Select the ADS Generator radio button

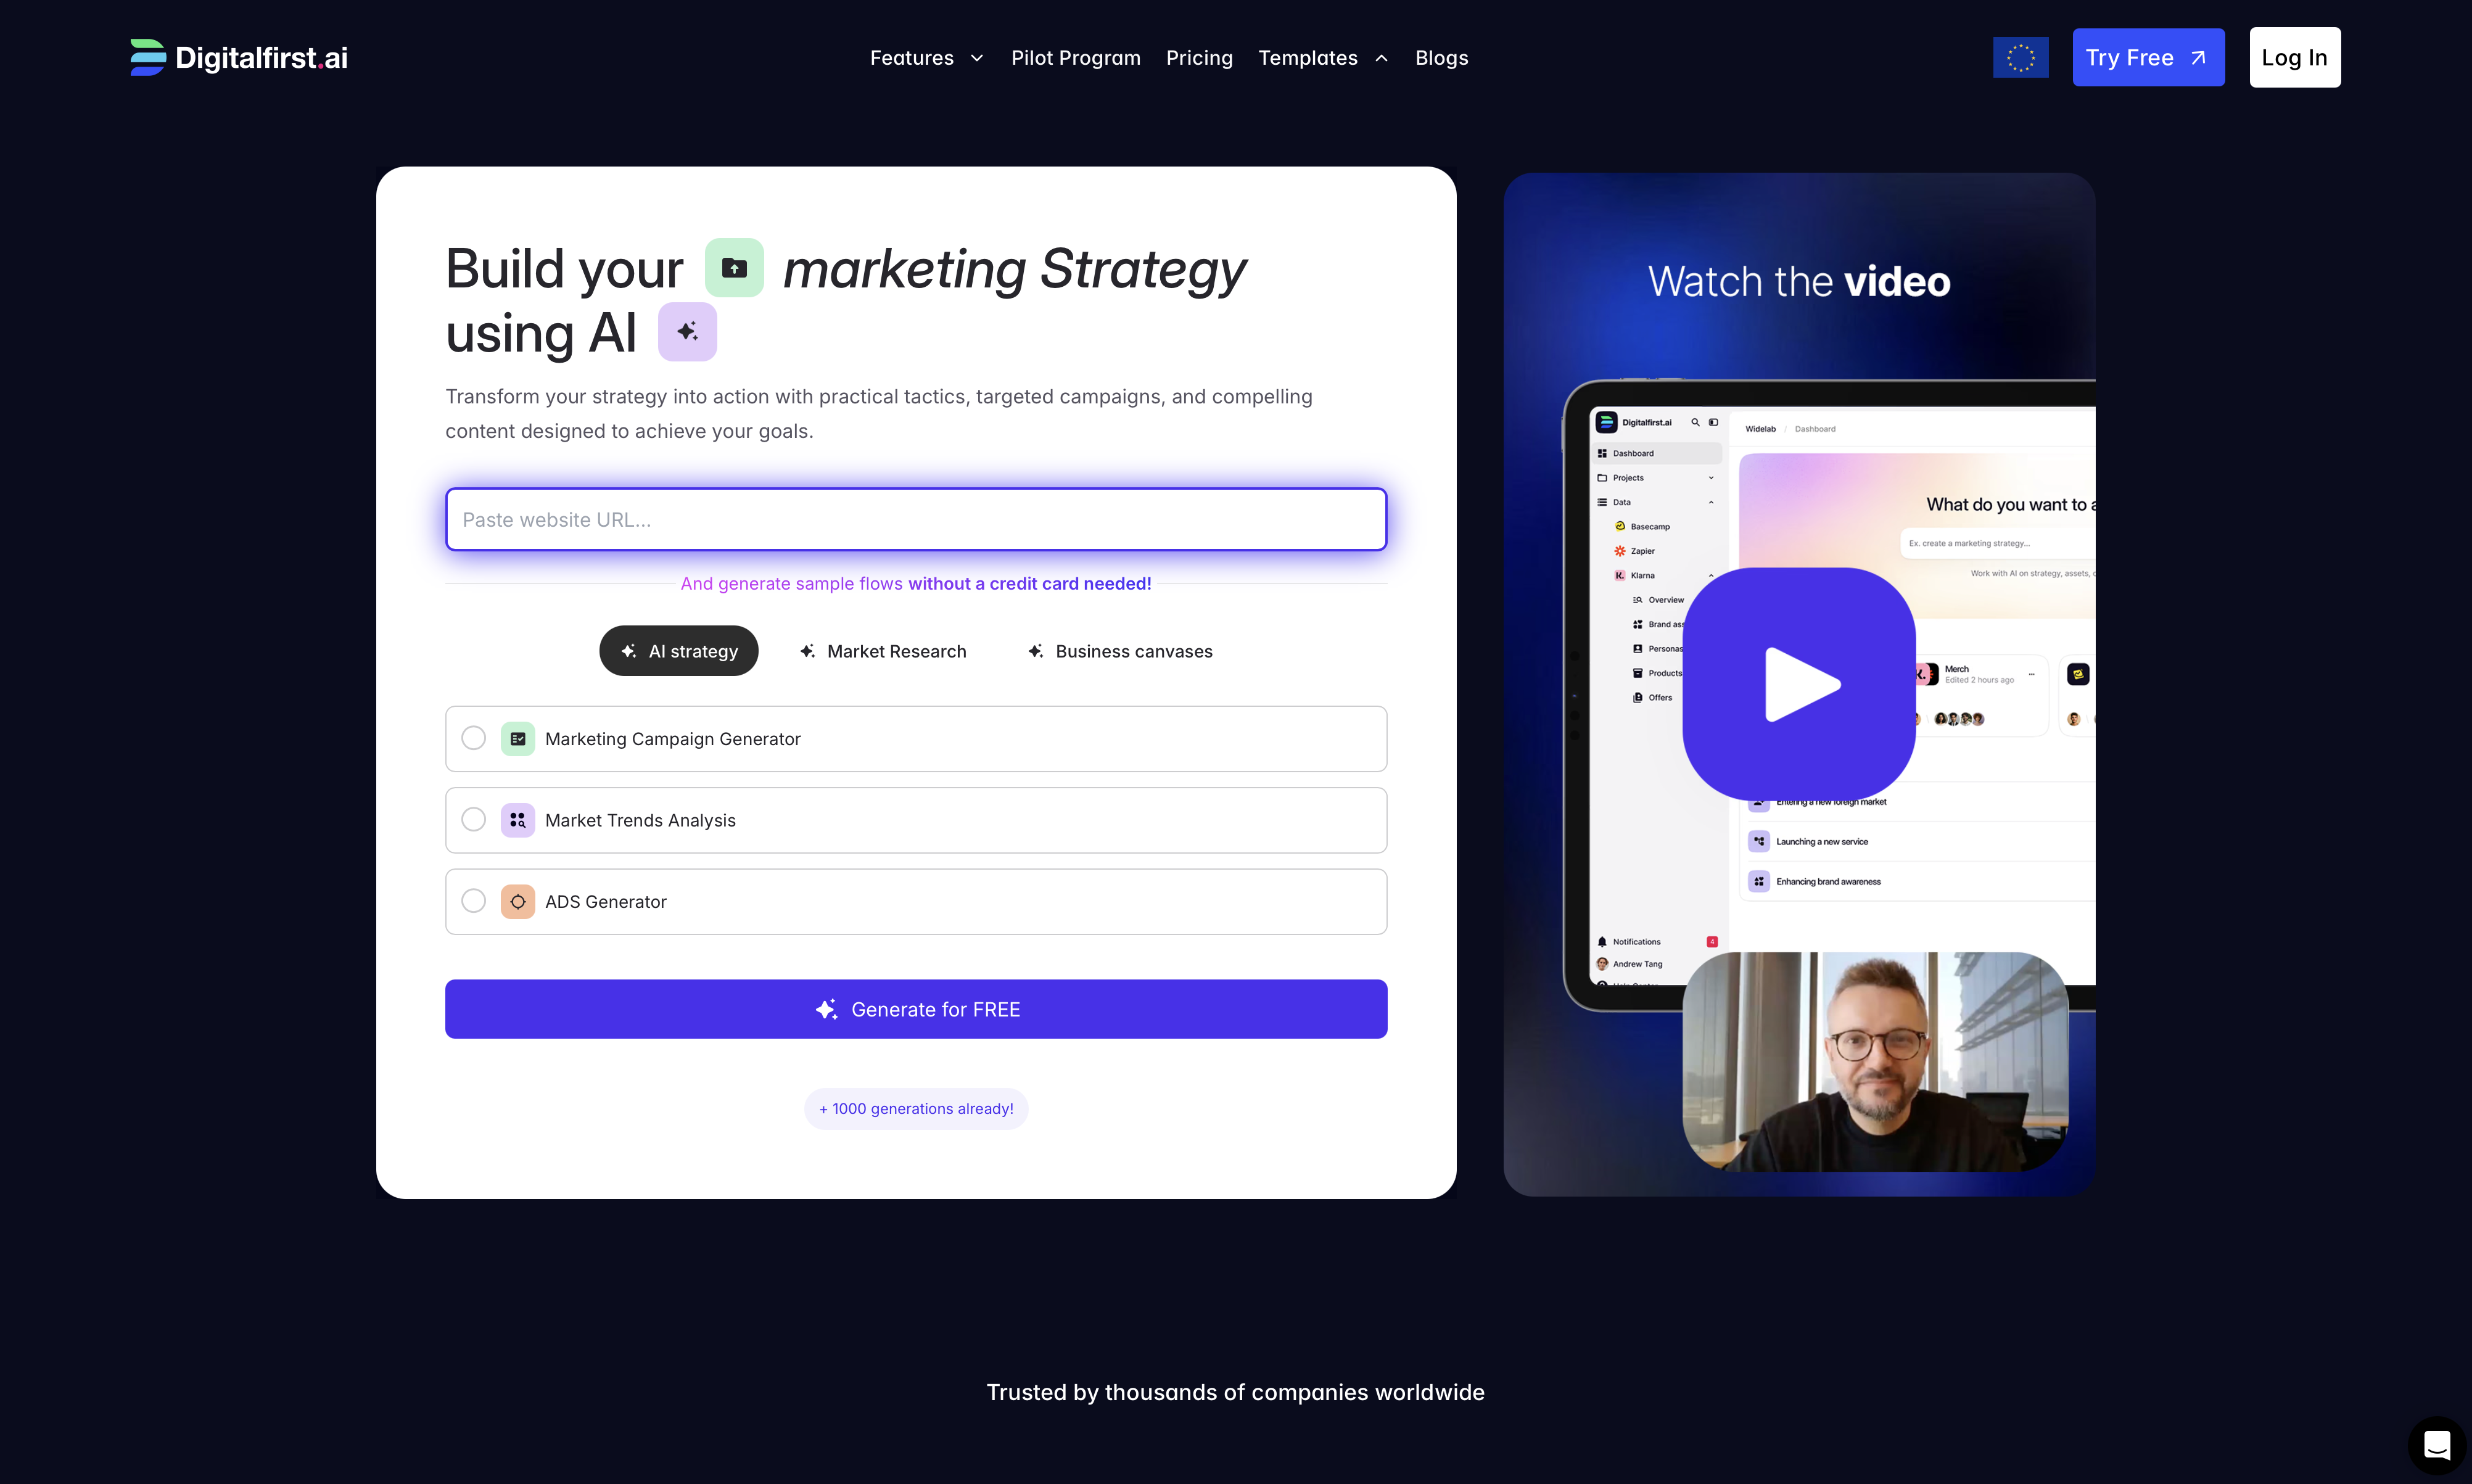pyautogui.click(x=474, y=901)
